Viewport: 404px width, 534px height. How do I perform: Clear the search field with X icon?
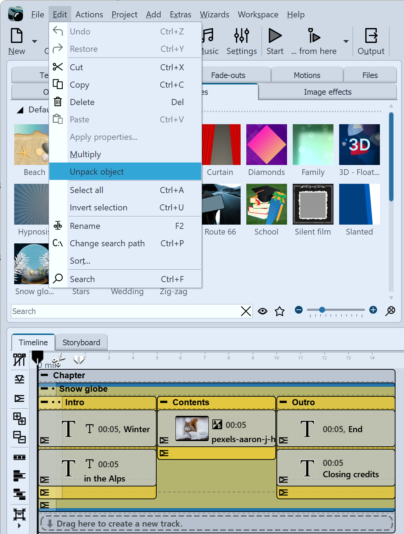point(246,311)
